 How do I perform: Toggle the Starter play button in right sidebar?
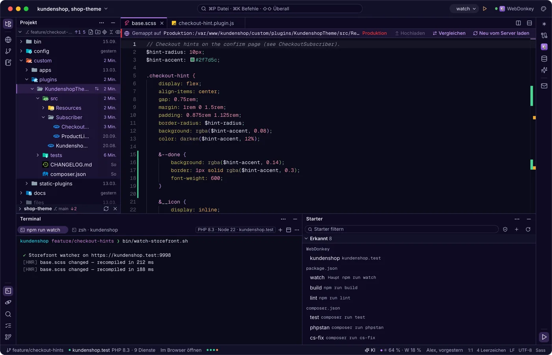point(544,337)
